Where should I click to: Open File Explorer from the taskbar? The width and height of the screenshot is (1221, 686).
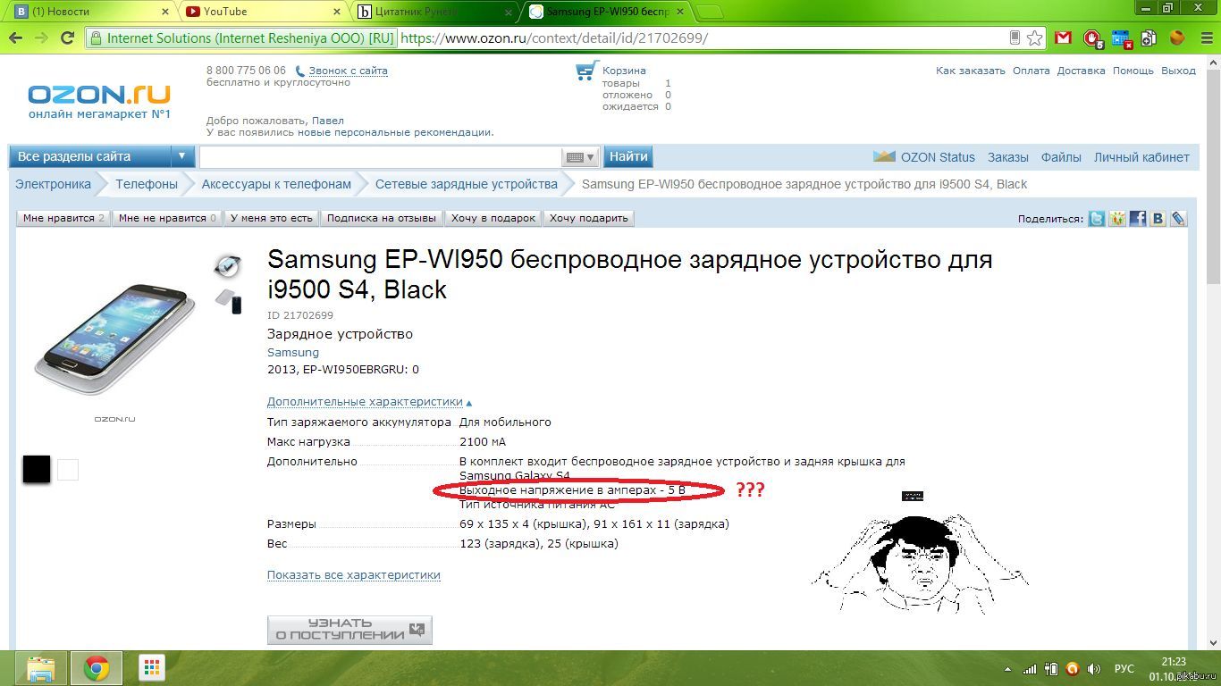[x=42, y=668]
